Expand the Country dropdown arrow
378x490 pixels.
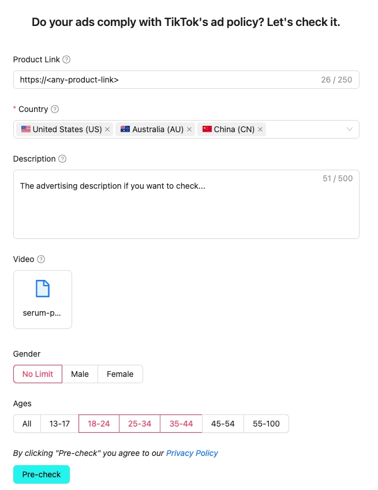point(349,130)
